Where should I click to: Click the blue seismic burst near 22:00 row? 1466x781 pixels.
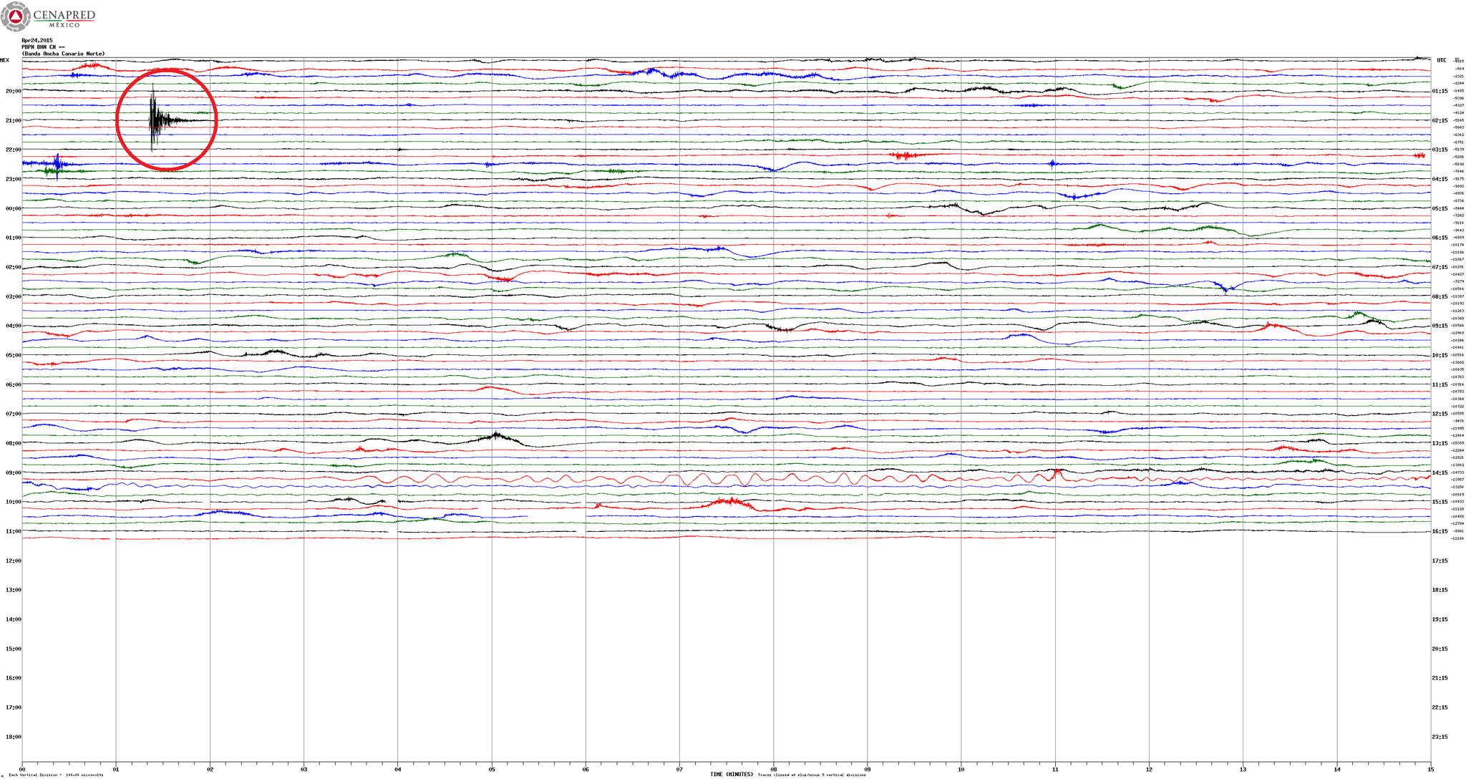[x=57, y=164]
